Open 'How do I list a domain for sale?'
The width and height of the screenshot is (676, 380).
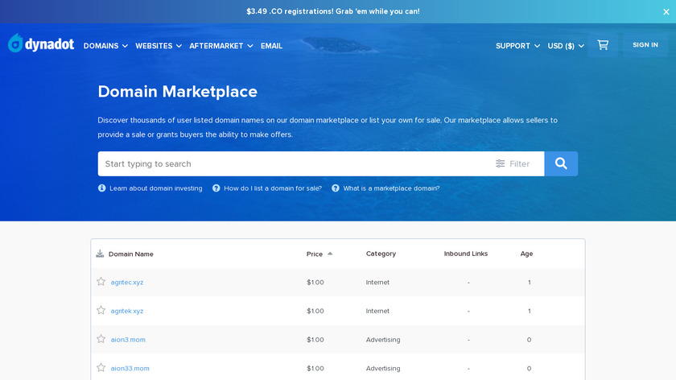[272, 188]
